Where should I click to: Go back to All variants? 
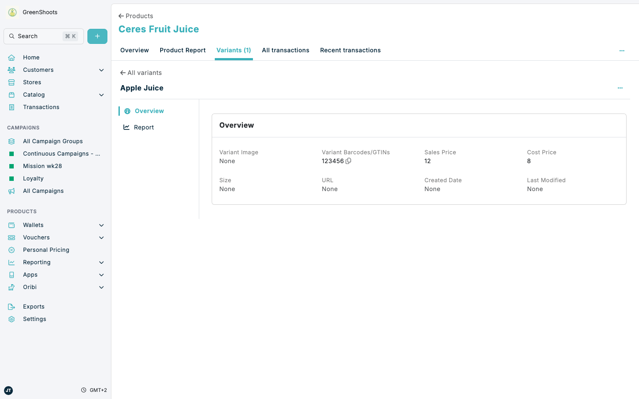pos(141,73)
